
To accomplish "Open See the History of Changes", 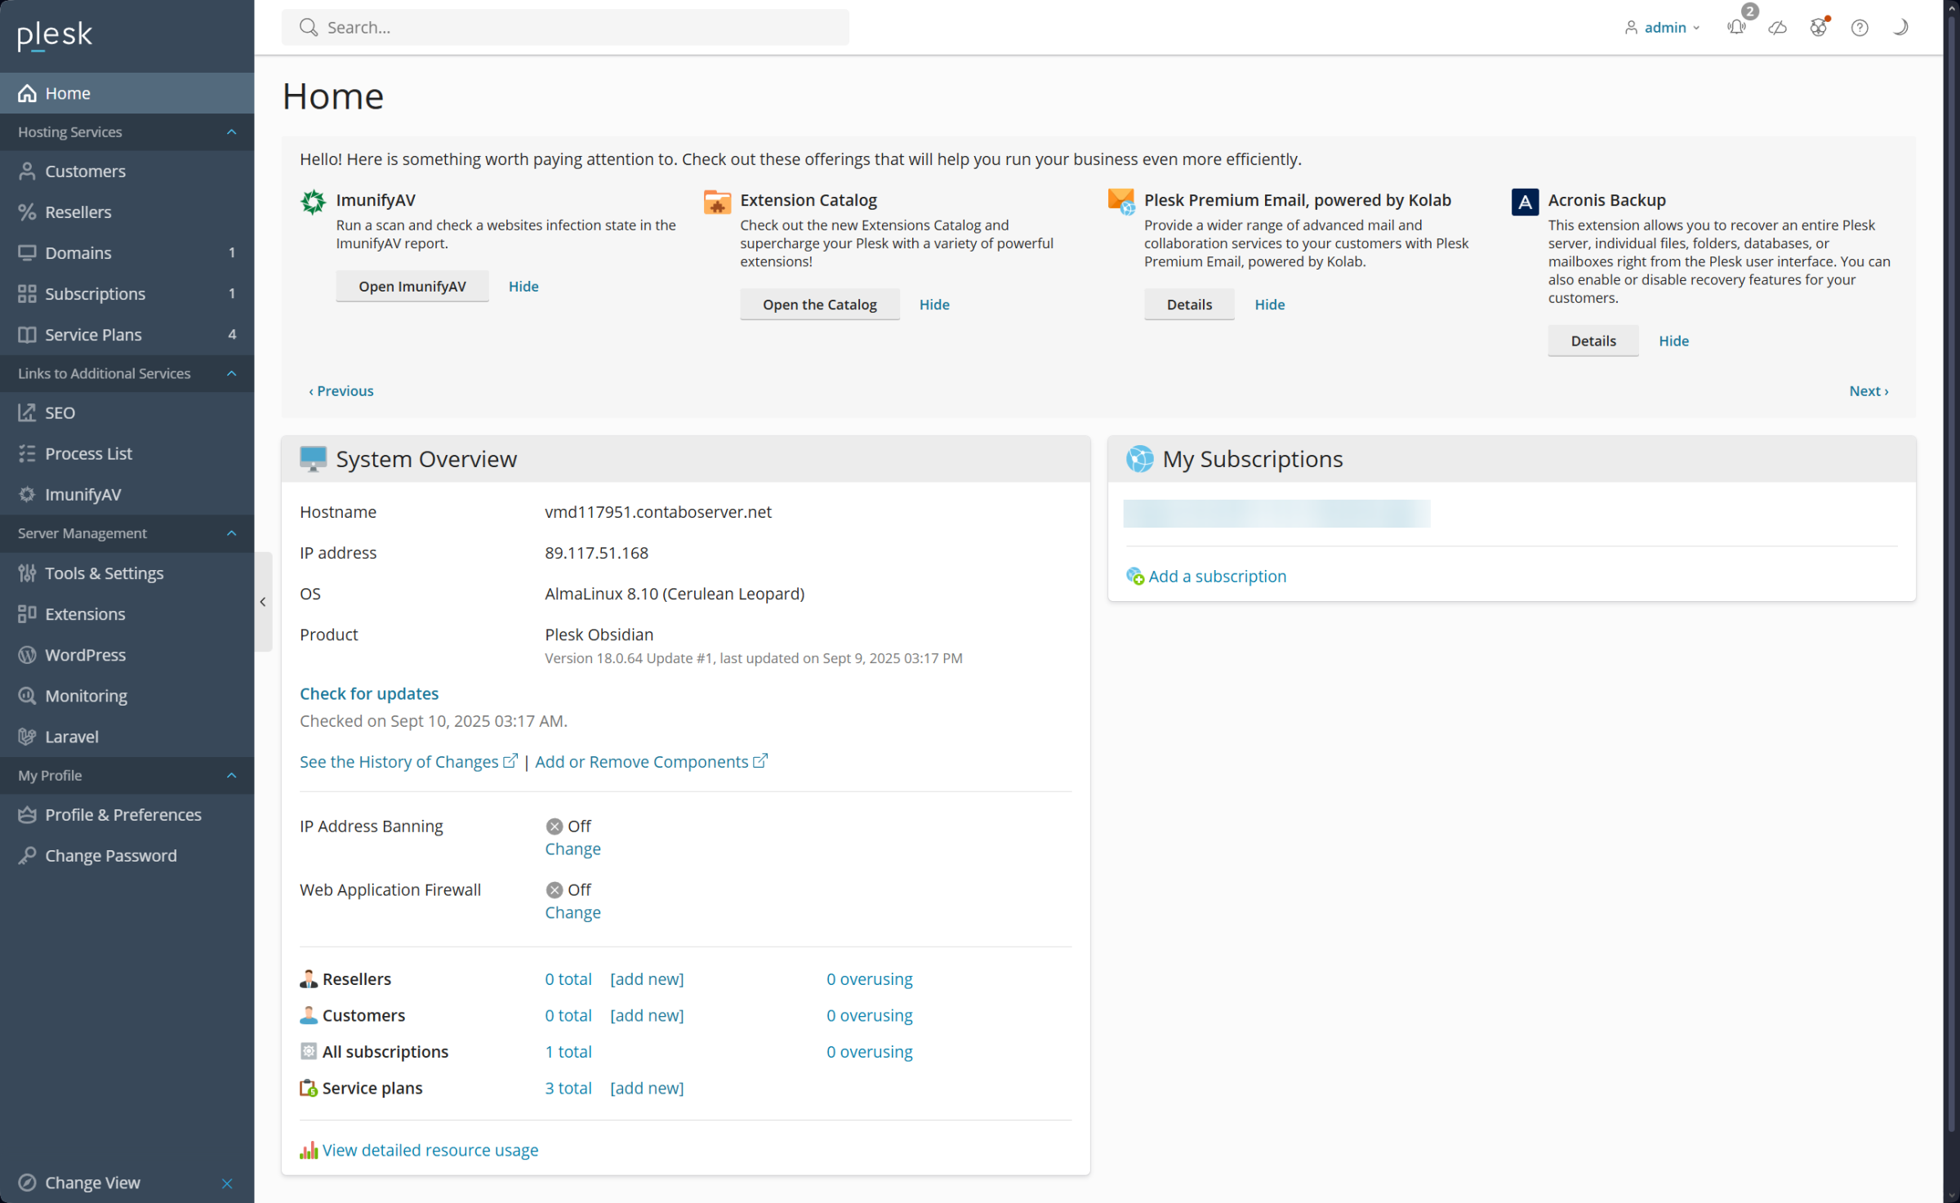I will coord(408,762).
